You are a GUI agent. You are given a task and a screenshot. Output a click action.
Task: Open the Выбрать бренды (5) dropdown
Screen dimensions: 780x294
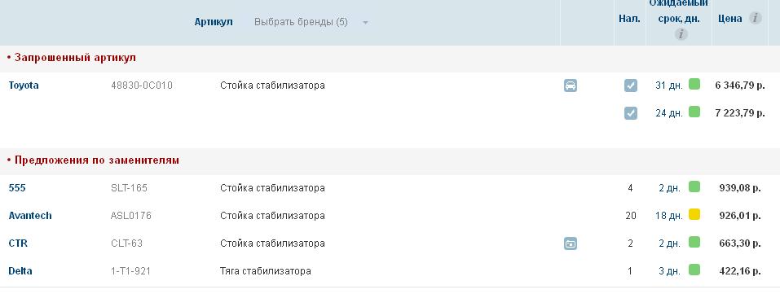[x=301, y=22]
